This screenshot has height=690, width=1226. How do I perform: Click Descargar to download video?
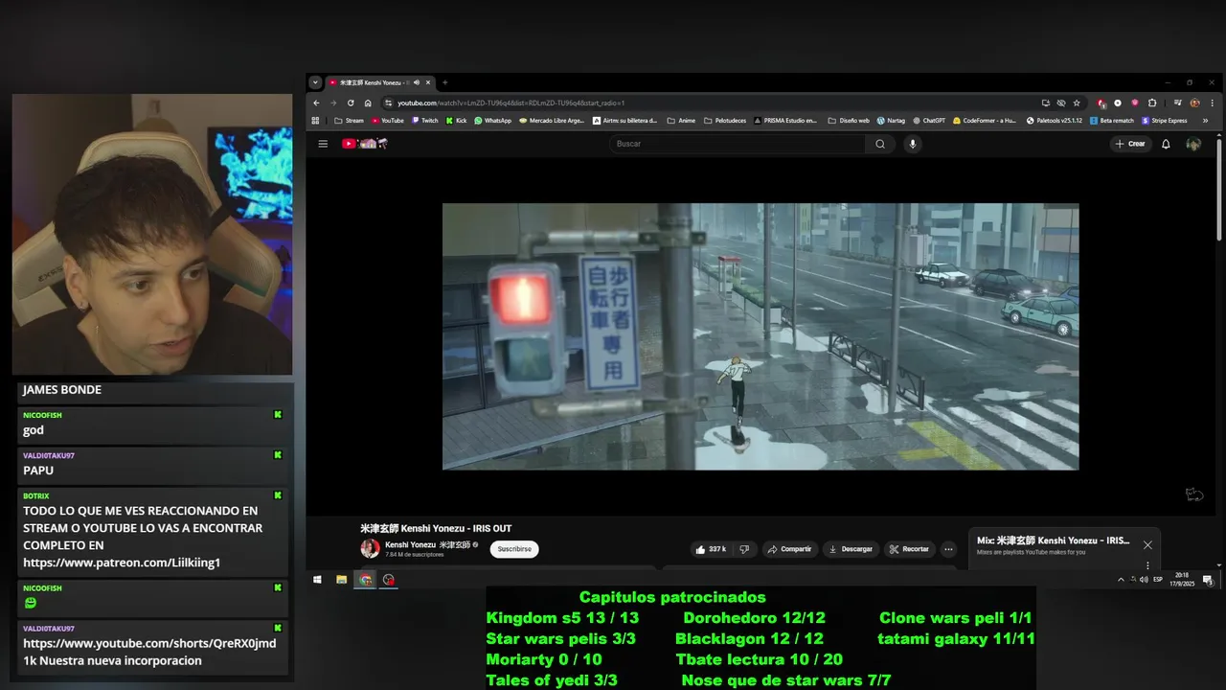coord(851,549)
